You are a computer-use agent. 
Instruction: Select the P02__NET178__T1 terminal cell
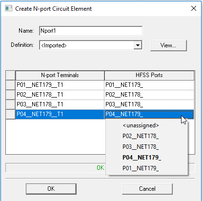tap(60, 95)
